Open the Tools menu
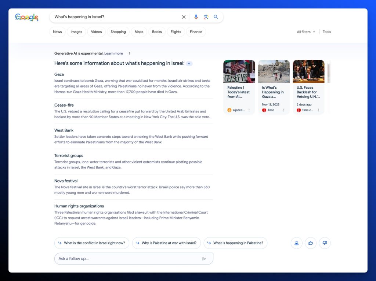The height and width of the screenshot is (281, 376). [x=327, y=32]
